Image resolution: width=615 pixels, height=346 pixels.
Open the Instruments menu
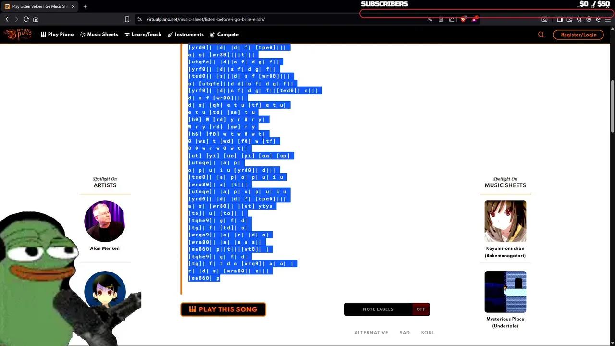click(185, 34)
